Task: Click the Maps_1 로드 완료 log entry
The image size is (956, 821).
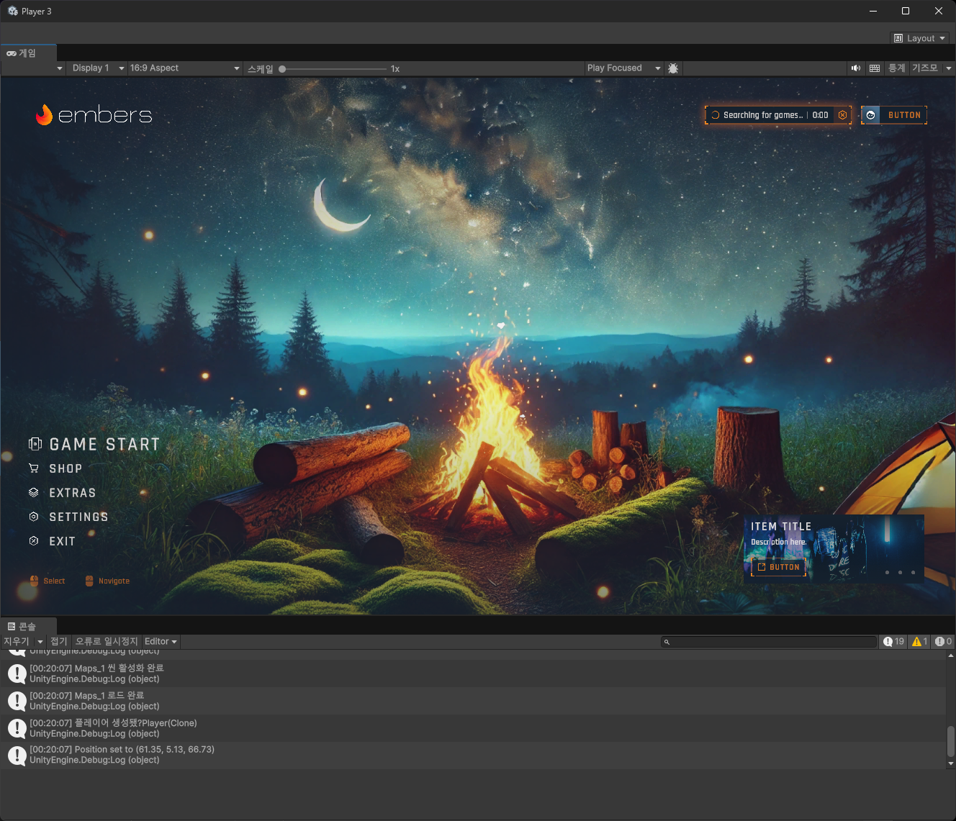Action: click(x=473, y=701)
